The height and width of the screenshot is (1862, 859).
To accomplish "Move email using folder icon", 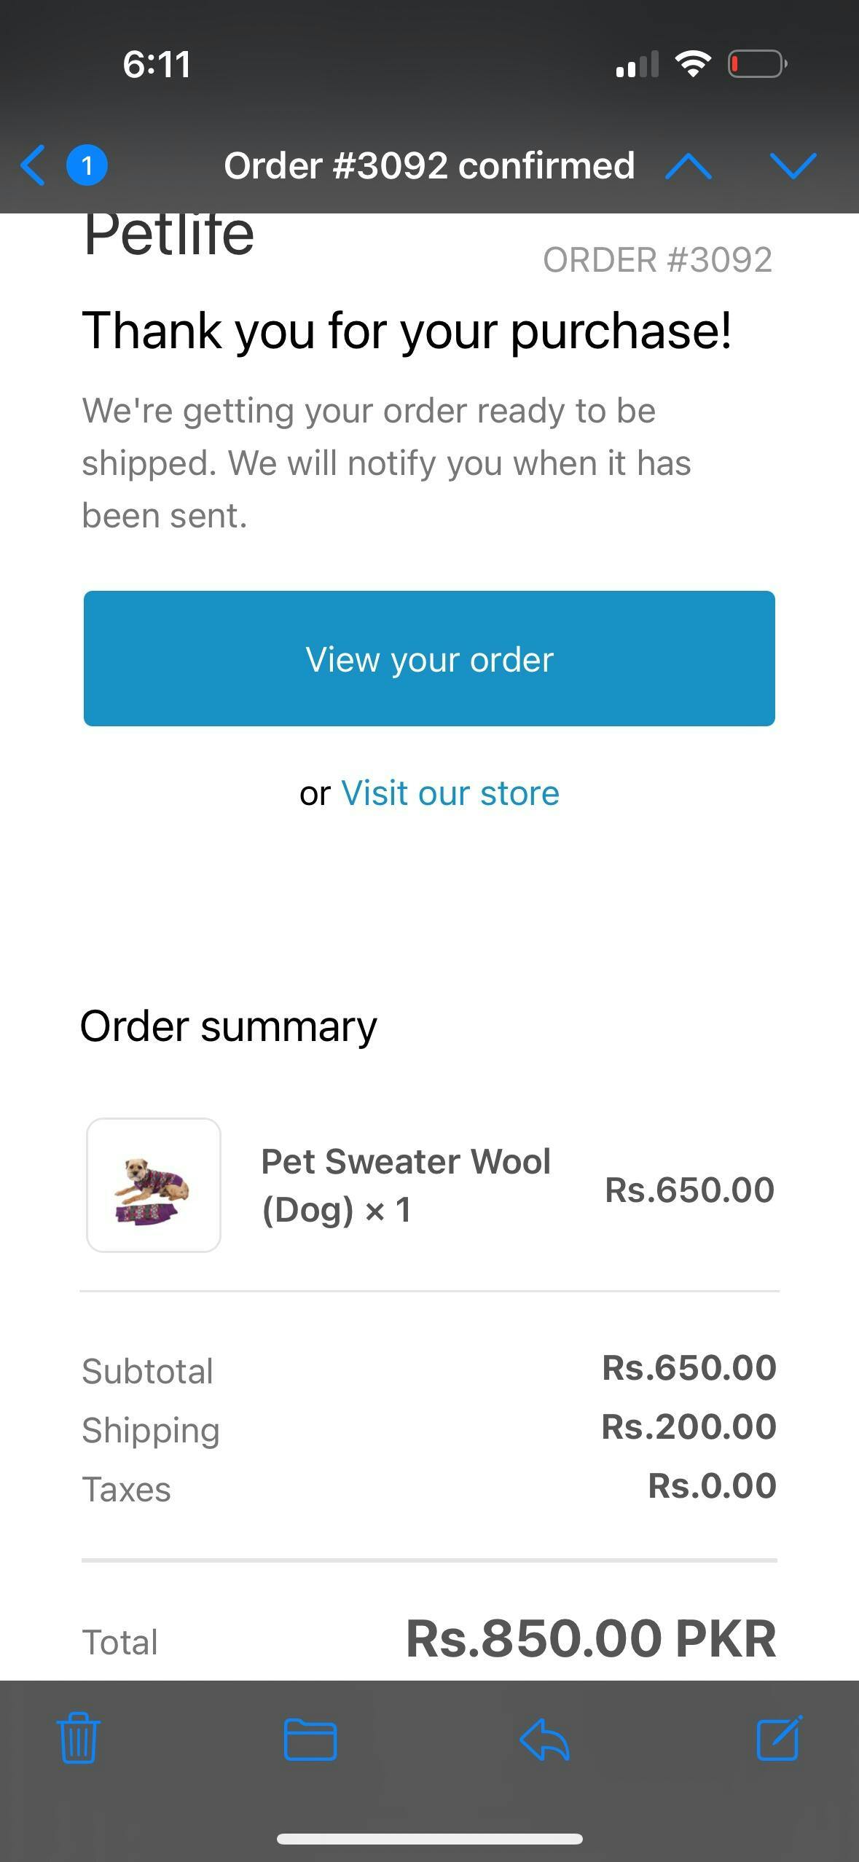I will (310, 1739).
